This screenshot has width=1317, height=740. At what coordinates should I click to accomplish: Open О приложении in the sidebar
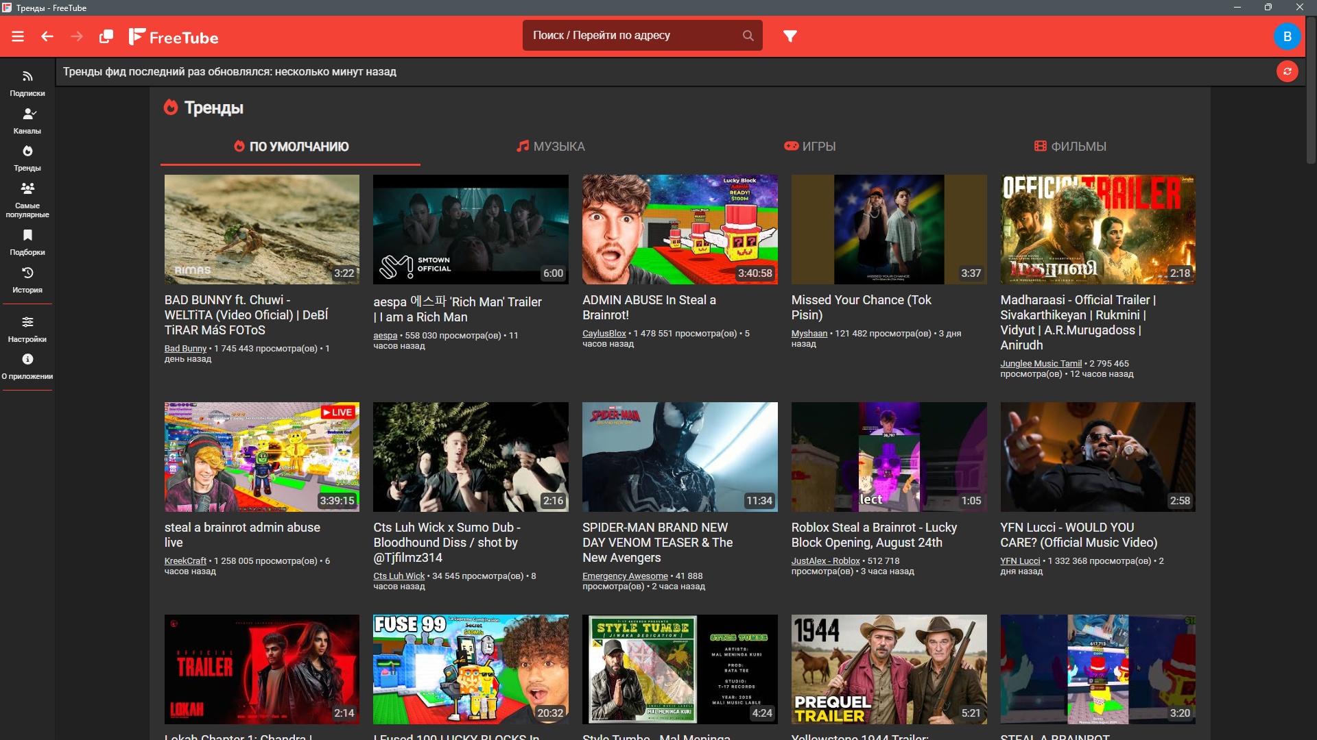[27, 367]
